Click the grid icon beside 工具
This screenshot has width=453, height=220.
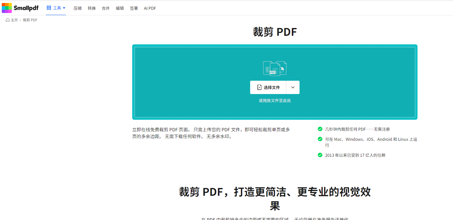click(x=49, y=8)
